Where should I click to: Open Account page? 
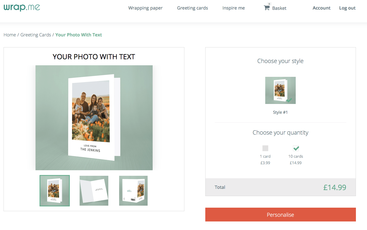pyautogui.click(x=321, y=8)
